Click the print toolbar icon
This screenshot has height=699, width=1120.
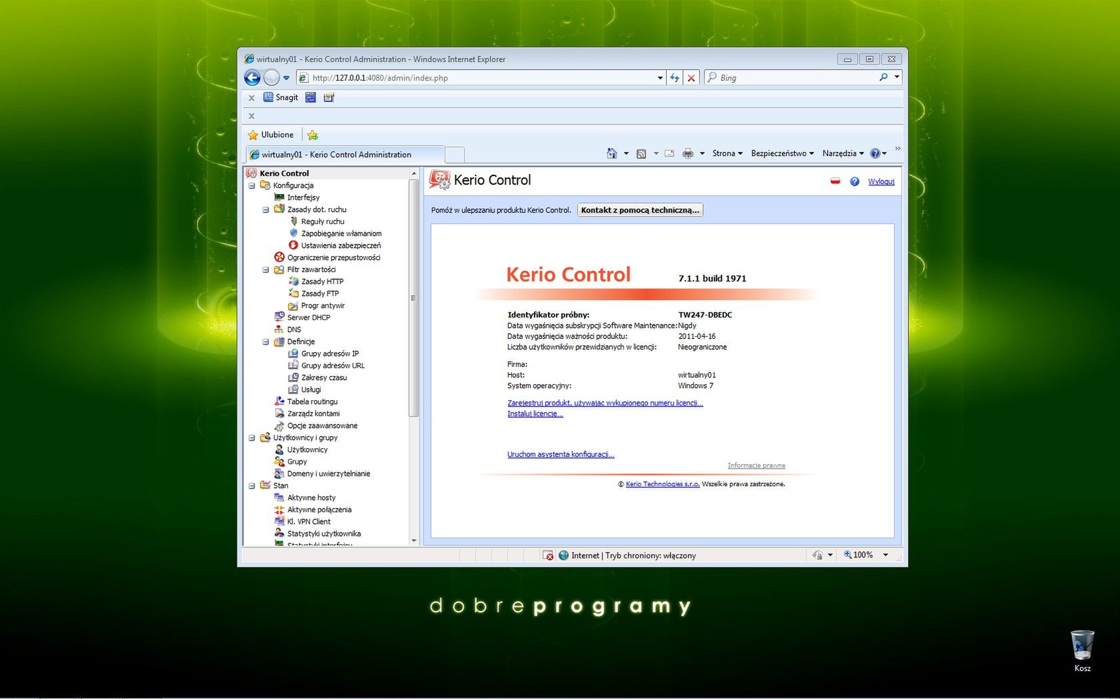click(688, 153)
